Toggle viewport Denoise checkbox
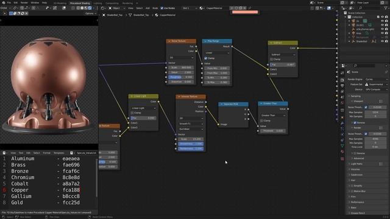Image resolution: width=390 pixels, height=219 pixels. click(355, 123)
